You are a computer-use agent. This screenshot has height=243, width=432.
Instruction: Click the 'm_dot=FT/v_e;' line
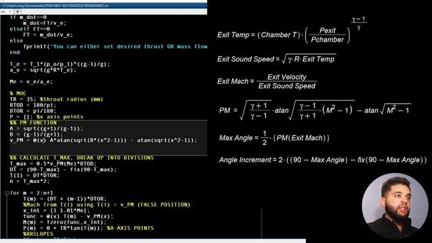click(45, 23)
